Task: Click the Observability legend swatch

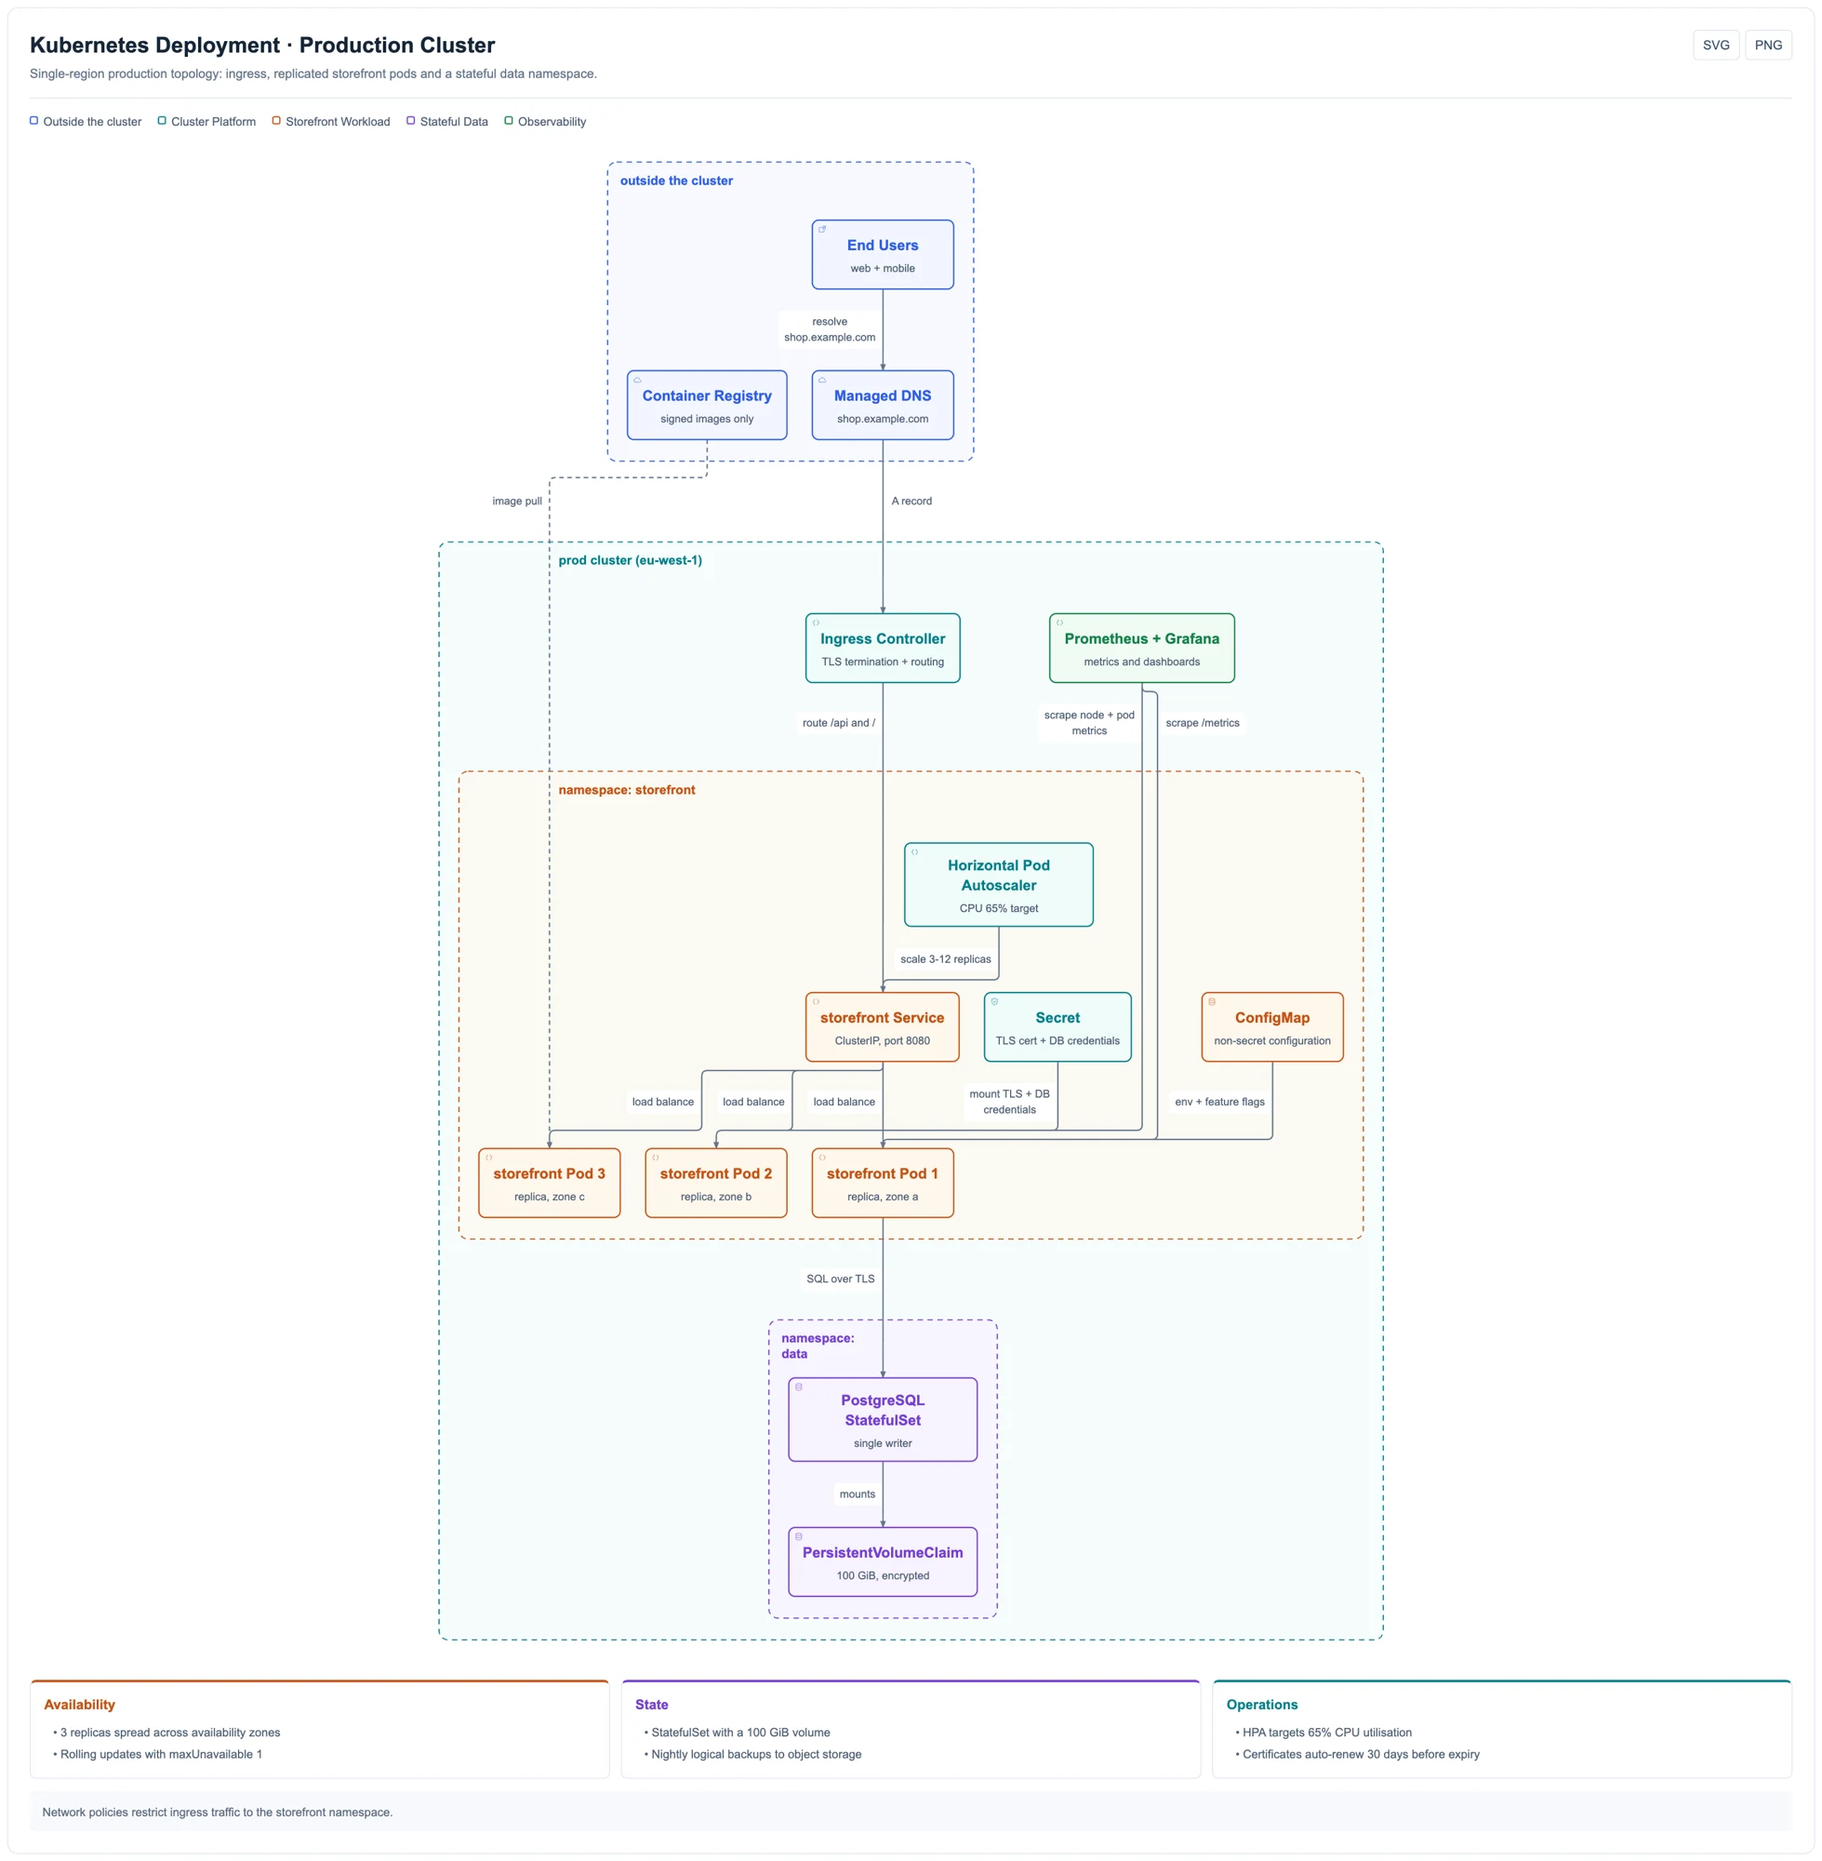Action: click(509, 121)
